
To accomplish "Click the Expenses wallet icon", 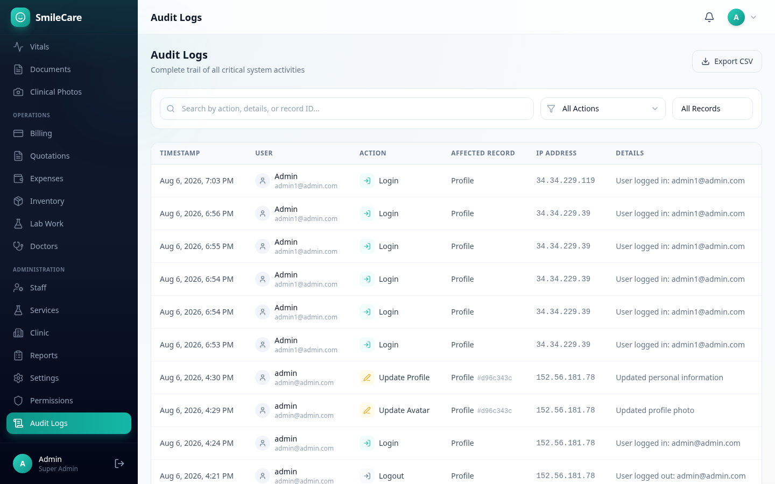I will pos(18,179).
